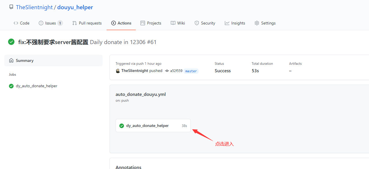This screenshot has height=169, width=369.
Task: Select the Actions tab
Action: click(121, 23)
